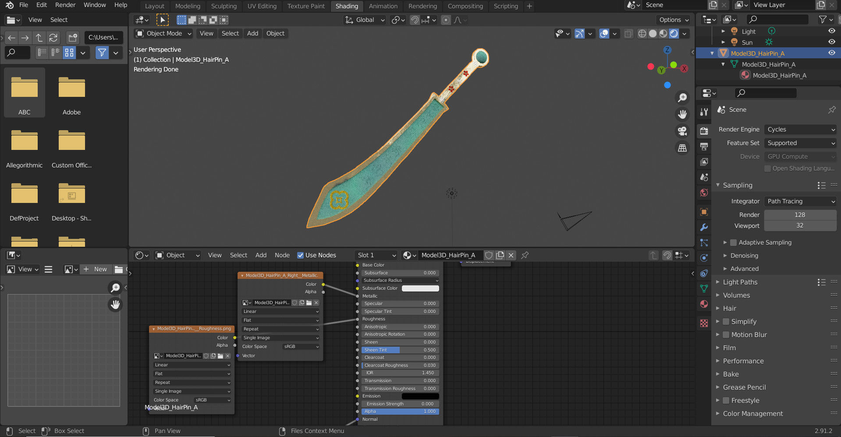
Task: Click the Subsurface Color swatch
Action: click(420, 288)
